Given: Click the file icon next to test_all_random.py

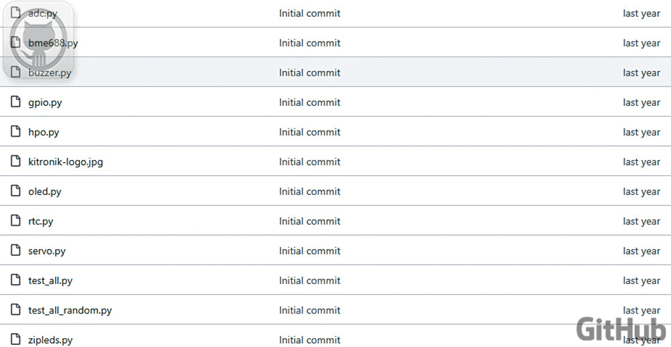Looking at the screenshot, I should pos(15,310).
